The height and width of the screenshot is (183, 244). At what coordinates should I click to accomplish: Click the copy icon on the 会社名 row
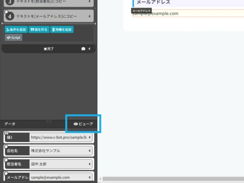[x=6, y=147]
